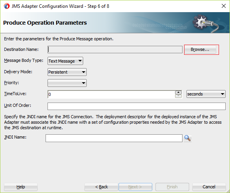Cancel the JMS Adapter wizard
The width and height of the screenshot is (230, 193).
(x=209, y=187)
